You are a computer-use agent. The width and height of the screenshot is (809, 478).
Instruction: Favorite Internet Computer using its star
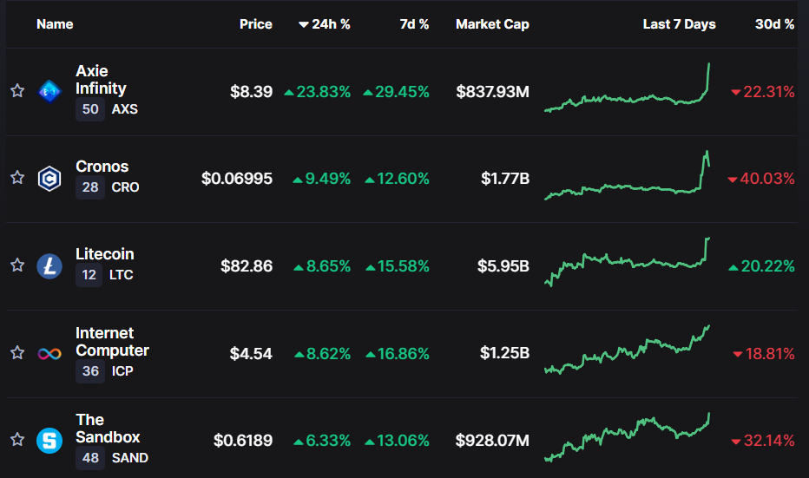pos(16,353)
